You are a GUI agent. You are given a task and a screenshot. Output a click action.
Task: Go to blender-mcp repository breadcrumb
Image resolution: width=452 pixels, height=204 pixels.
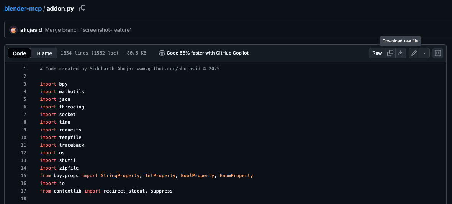tap(23, 8)
